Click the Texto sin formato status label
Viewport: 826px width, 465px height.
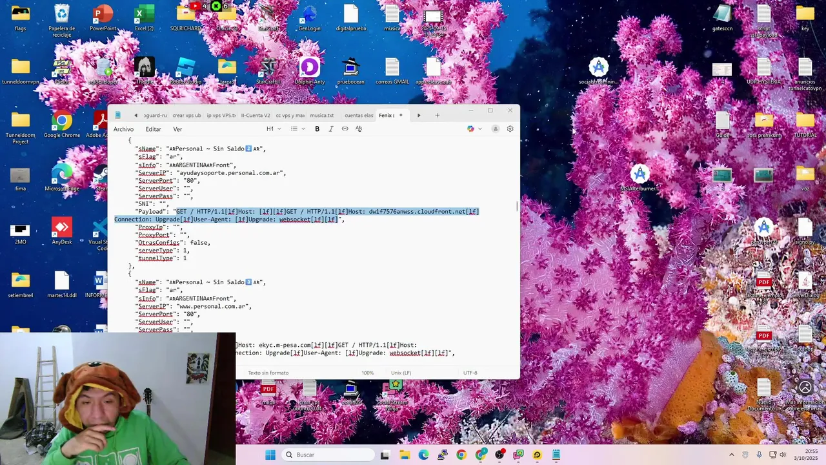tap(268, 373)
